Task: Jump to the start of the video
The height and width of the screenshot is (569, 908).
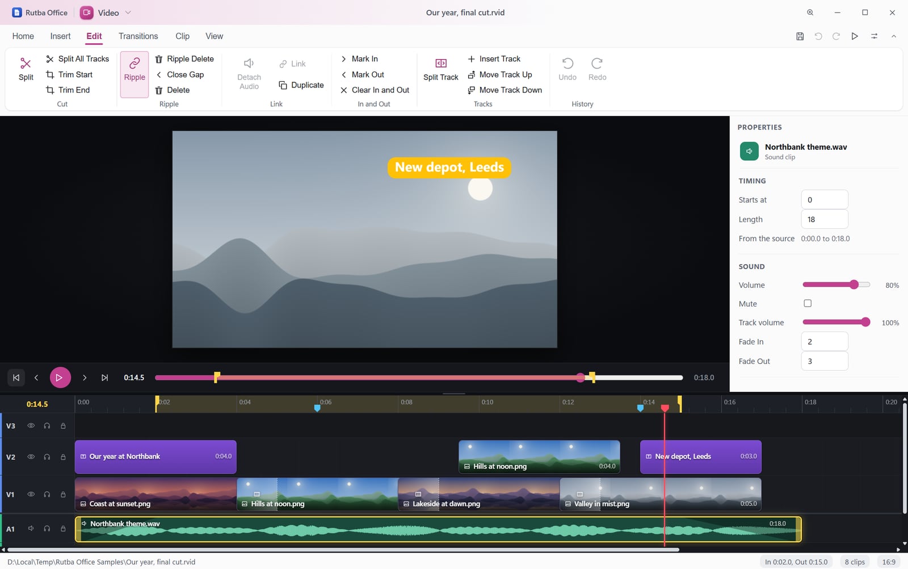Action: (x=16, y=378)
